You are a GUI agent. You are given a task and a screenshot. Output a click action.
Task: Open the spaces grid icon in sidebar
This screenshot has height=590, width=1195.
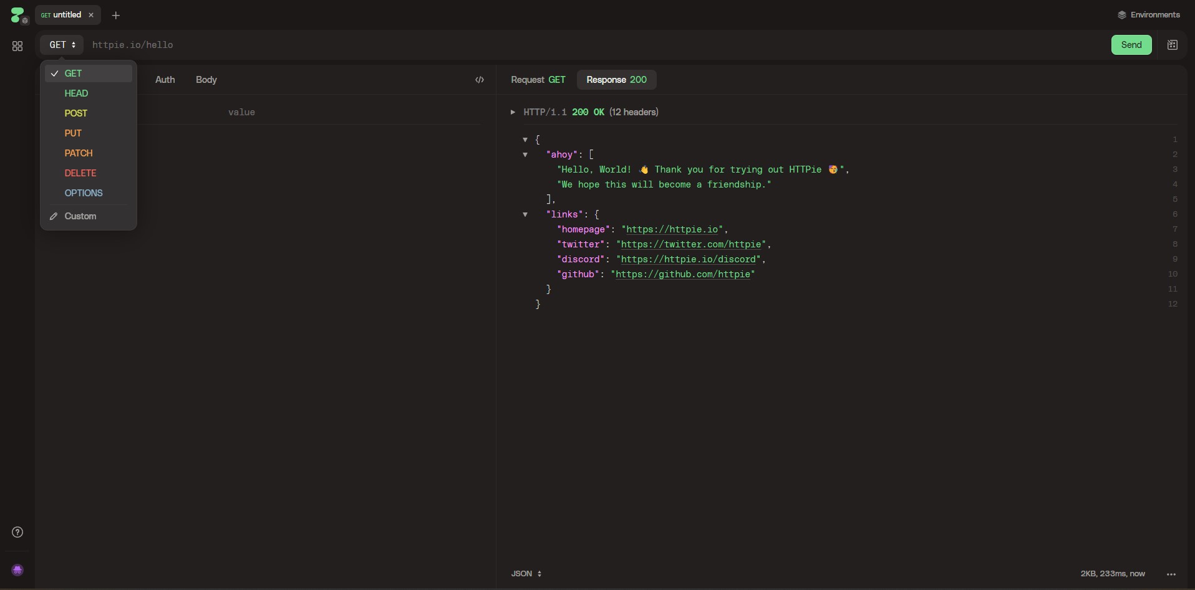[17, 46]
